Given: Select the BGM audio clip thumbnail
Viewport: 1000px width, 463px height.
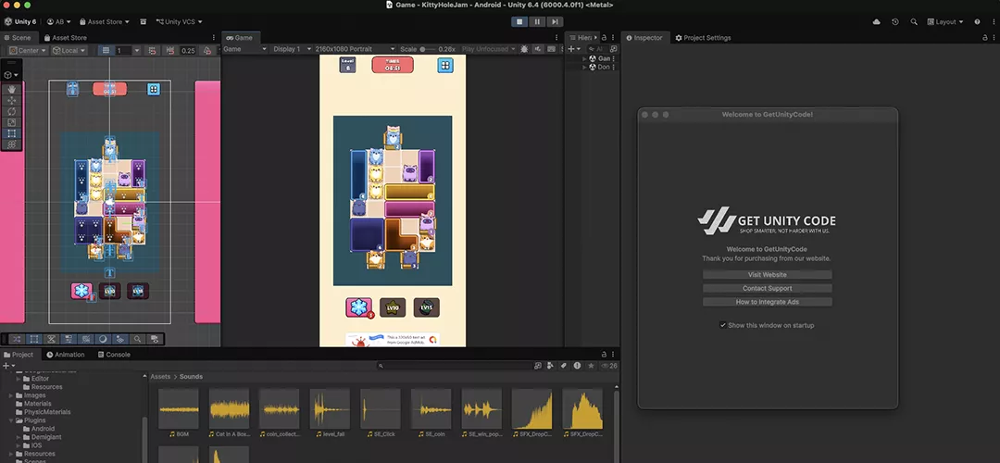Looking at the screenshot, I should (178, 409).
